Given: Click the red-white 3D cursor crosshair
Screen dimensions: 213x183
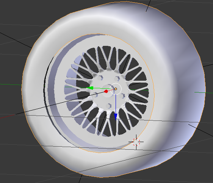Looking at the screenshot, I should tap(136, 142).
